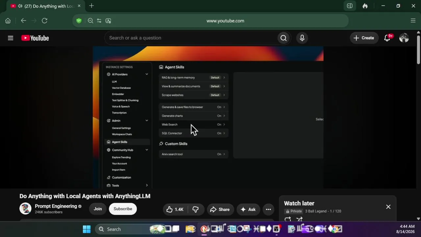The height and width of the screenshot is (237, 421).
Task: Visit the Prompt Engineering channel name link
Action: coord(56,206)
